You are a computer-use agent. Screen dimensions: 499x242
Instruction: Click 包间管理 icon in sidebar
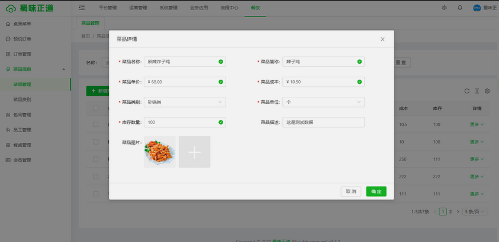point(8,115)
